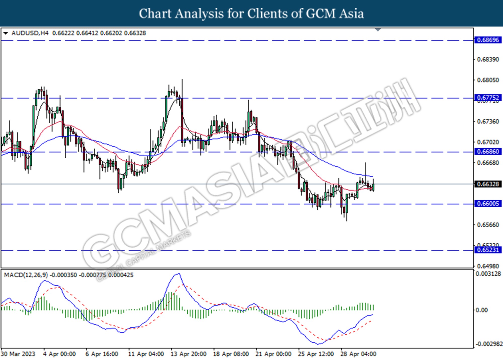503x359 pixels.
Task: Click the 0.68050 price scale value
Action: pyautogui.click(x=488, y=80)
